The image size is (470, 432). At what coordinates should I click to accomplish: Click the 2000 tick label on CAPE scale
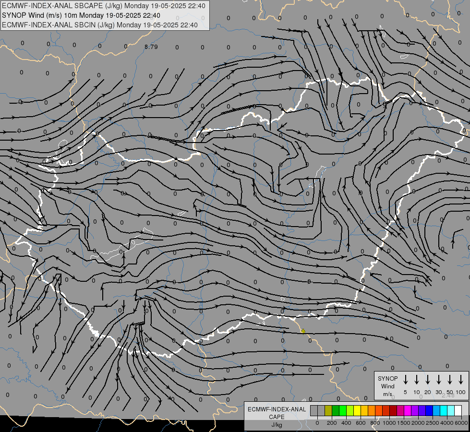pos(418,423)
